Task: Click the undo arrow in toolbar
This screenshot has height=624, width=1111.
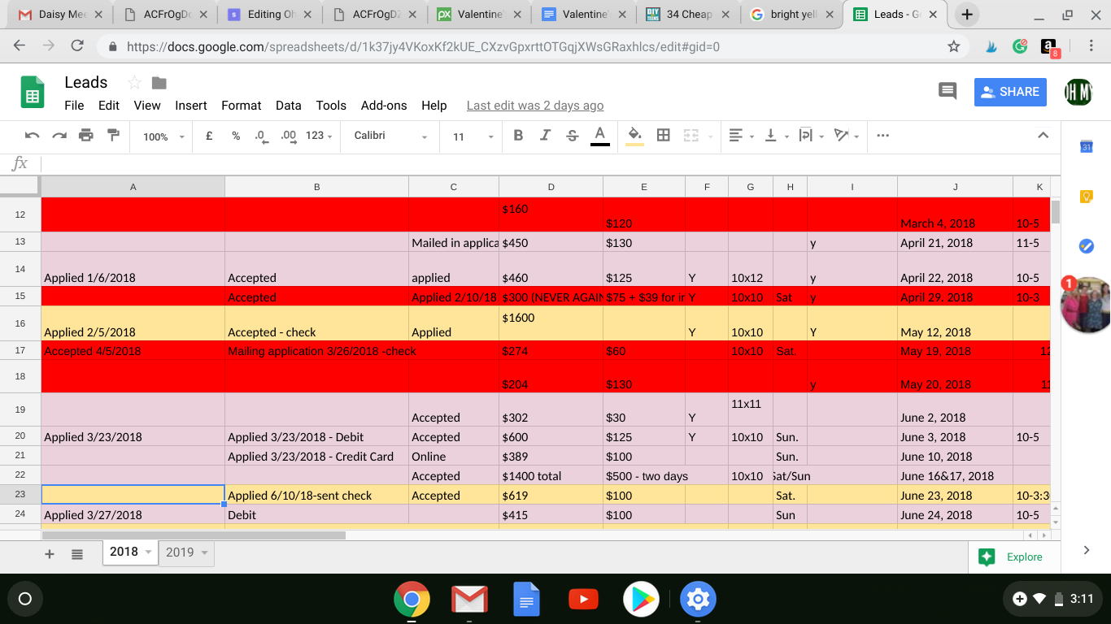Action: tap(33, 136)
